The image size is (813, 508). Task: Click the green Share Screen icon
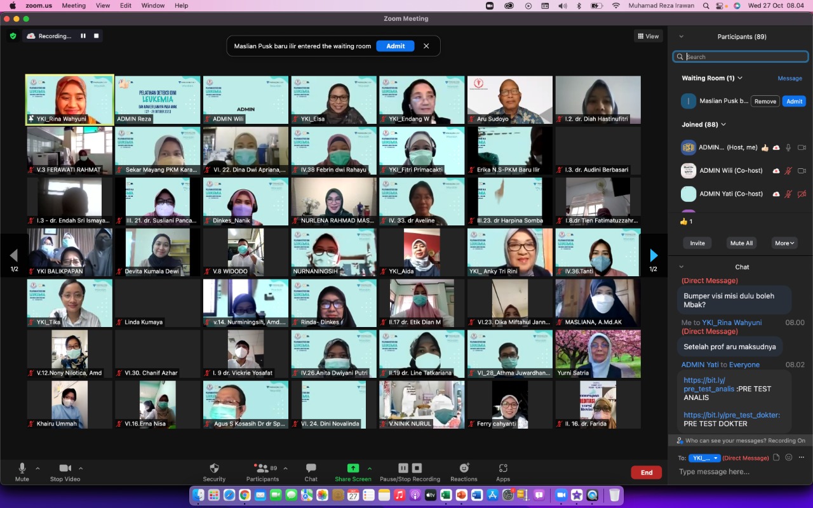pyautogui.click(x=353, y=469)
